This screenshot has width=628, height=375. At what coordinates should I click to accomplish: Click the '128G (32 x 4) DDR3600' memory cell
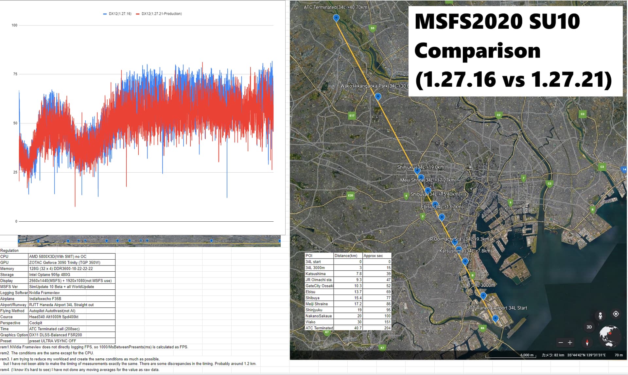click(72, 269)
